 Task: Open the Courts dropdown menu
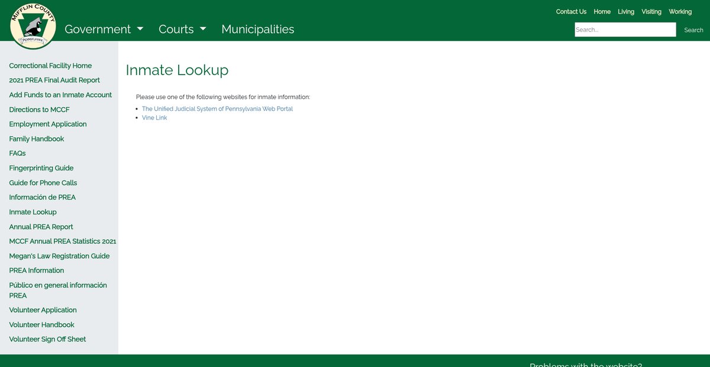click(182, 29)
